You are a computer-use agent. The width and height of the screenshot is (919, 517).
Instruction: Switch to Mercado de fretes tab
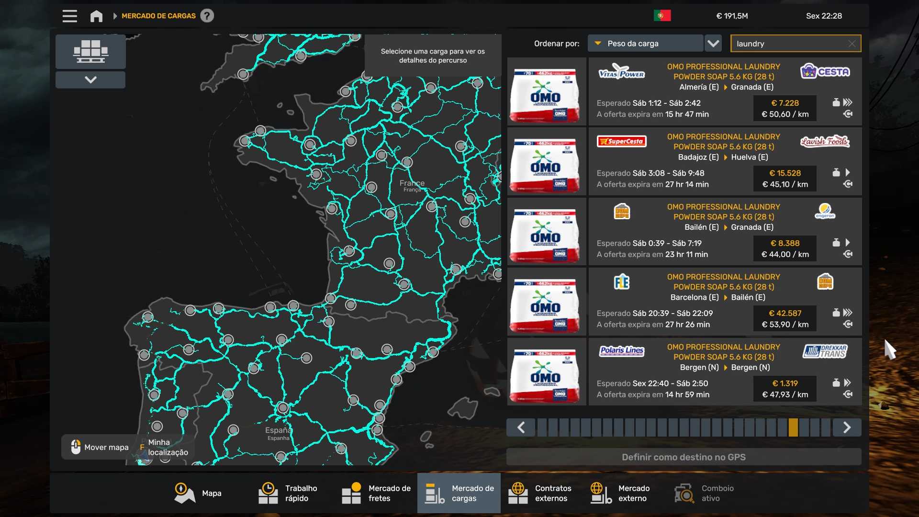(x=377, y=493)
